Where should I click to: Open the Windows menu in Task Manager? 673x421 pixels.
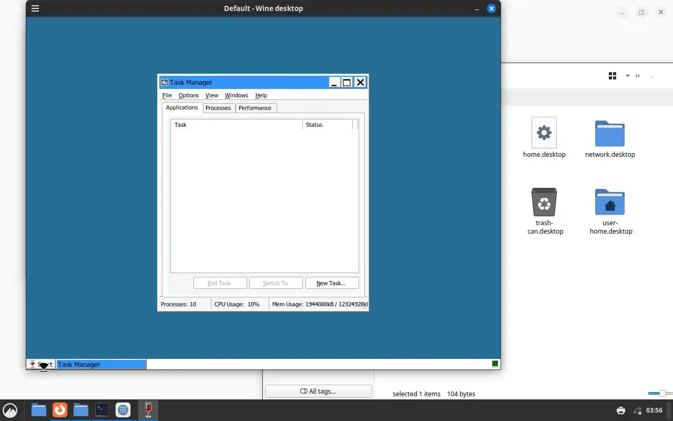pos(237,95)
